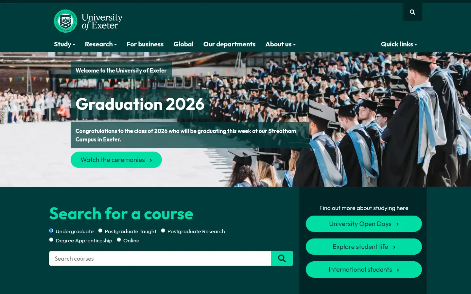This screenshot has height=294, width=471.
Task: Go to For business page
Action: click(145, 44)
